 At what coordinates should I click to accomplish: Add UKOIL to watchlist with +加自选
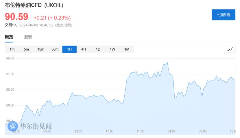[x=224, y=15]
